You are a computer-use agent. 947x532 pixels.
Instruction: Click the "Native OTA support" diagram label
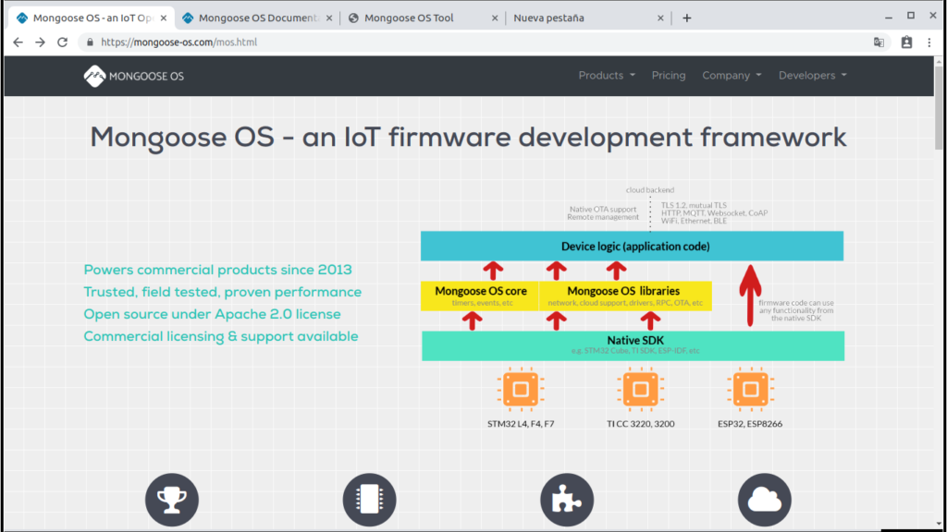click(603, 210)
